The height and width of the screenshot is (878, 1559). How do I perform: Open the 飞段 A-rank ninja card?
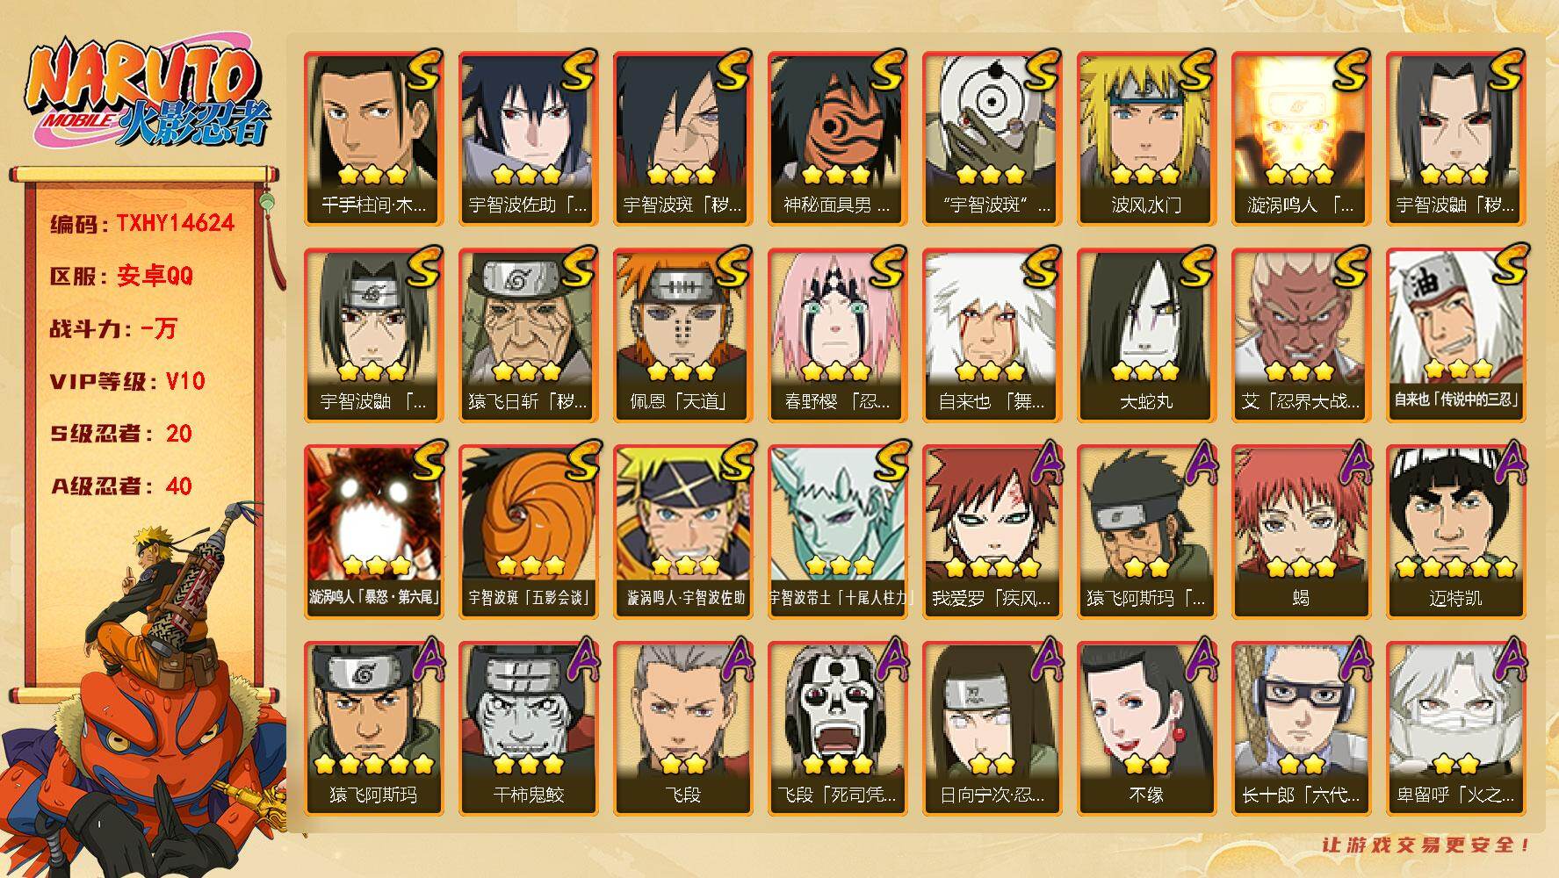(682, 728)
